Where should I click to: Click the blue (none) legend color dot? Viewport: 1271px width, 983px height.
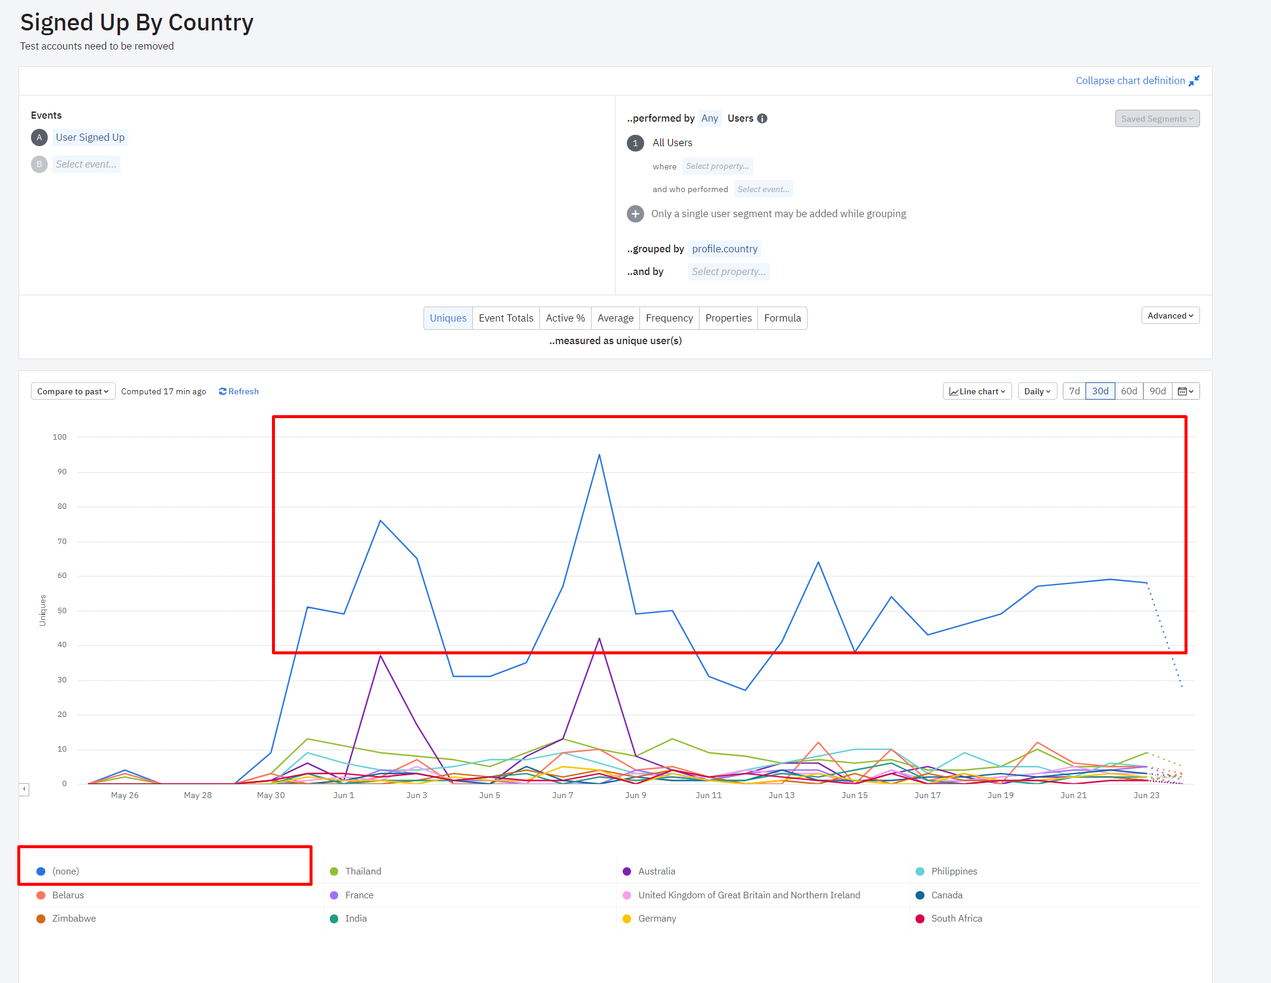(x=41, y=871)
